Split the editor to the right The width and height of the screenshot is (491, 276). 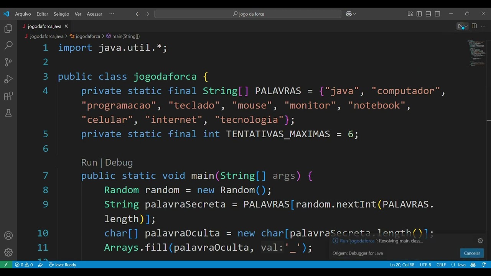pos(474,26)
